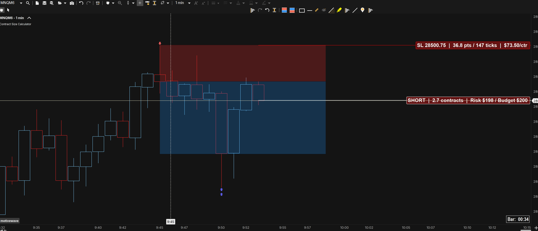
Task: Select first volume profile drawing tool
Action: (x=252, y=10)
